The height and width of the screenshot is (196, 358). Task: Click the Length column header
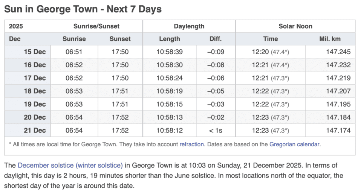170,39
